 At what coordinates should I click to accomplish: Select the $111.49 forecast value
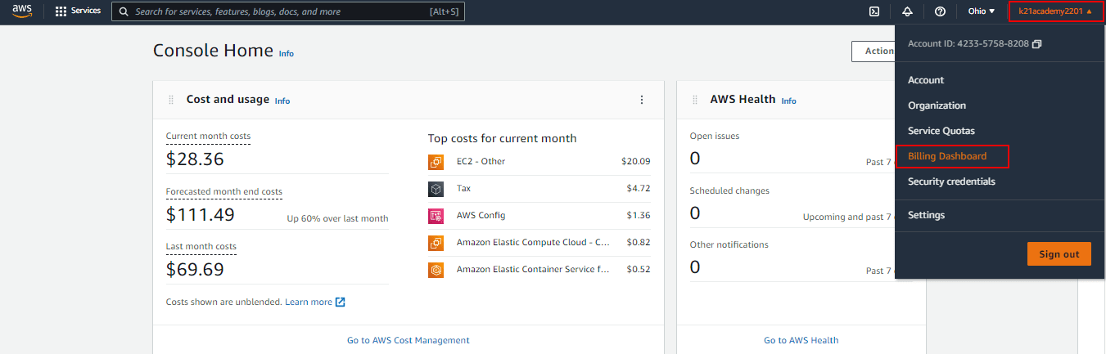(x=201, y=215)
